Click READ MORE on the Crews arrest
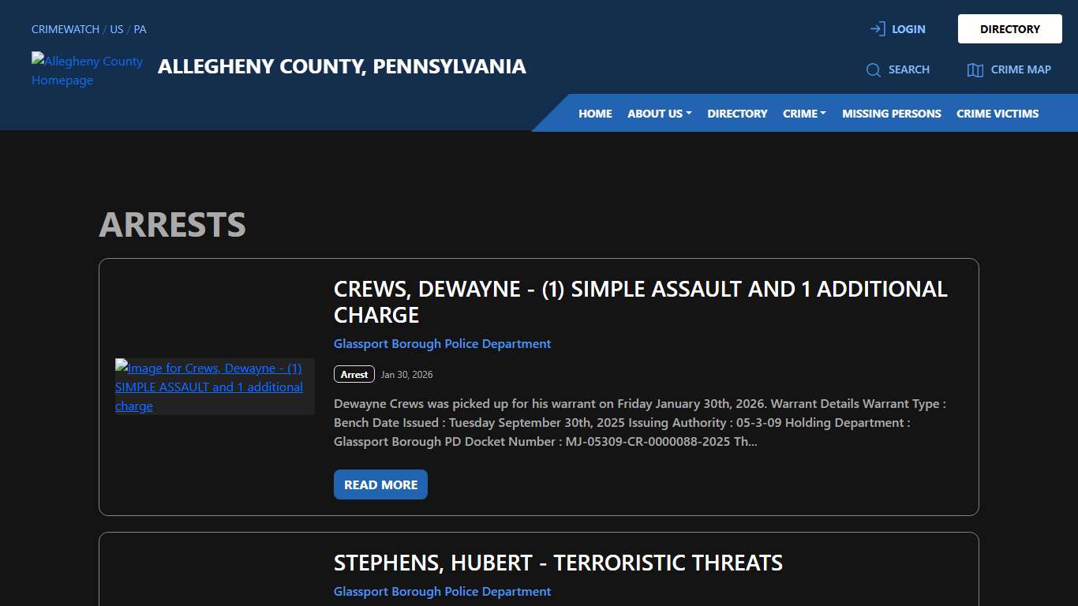Screen dimensions: 1078x606 tap(380, 484)
